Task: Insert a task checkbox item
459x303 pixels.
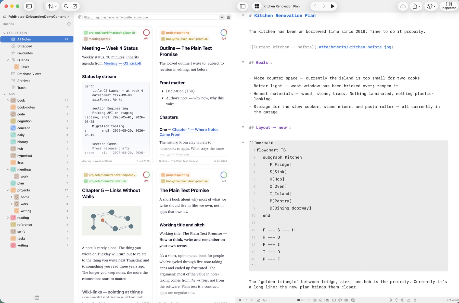Action: point(321,300)
